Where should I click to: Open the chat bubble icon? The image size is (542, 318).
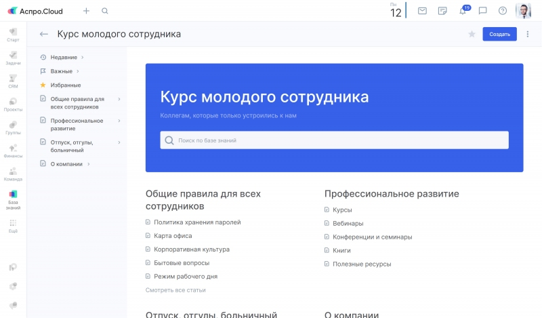click(x=483, y=11)
